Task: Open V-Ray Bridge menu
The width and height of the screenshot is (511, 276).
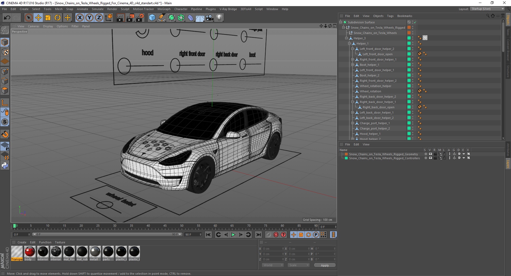Action: pyautogui.click(x=228, y=9)
